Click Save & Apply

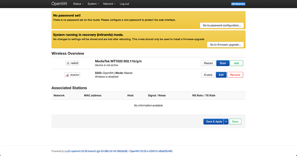coord(213,122)
